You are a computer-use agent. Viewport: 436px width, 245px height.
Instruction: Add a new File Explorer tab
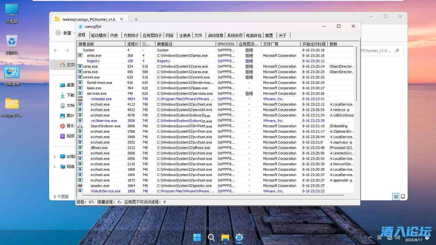pos(136,19)
